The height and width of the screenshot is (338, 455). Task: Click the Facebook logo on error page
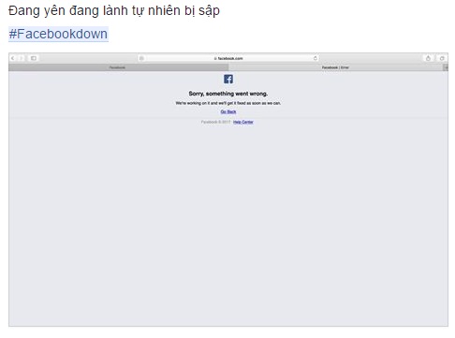click(x=228, y=79)
